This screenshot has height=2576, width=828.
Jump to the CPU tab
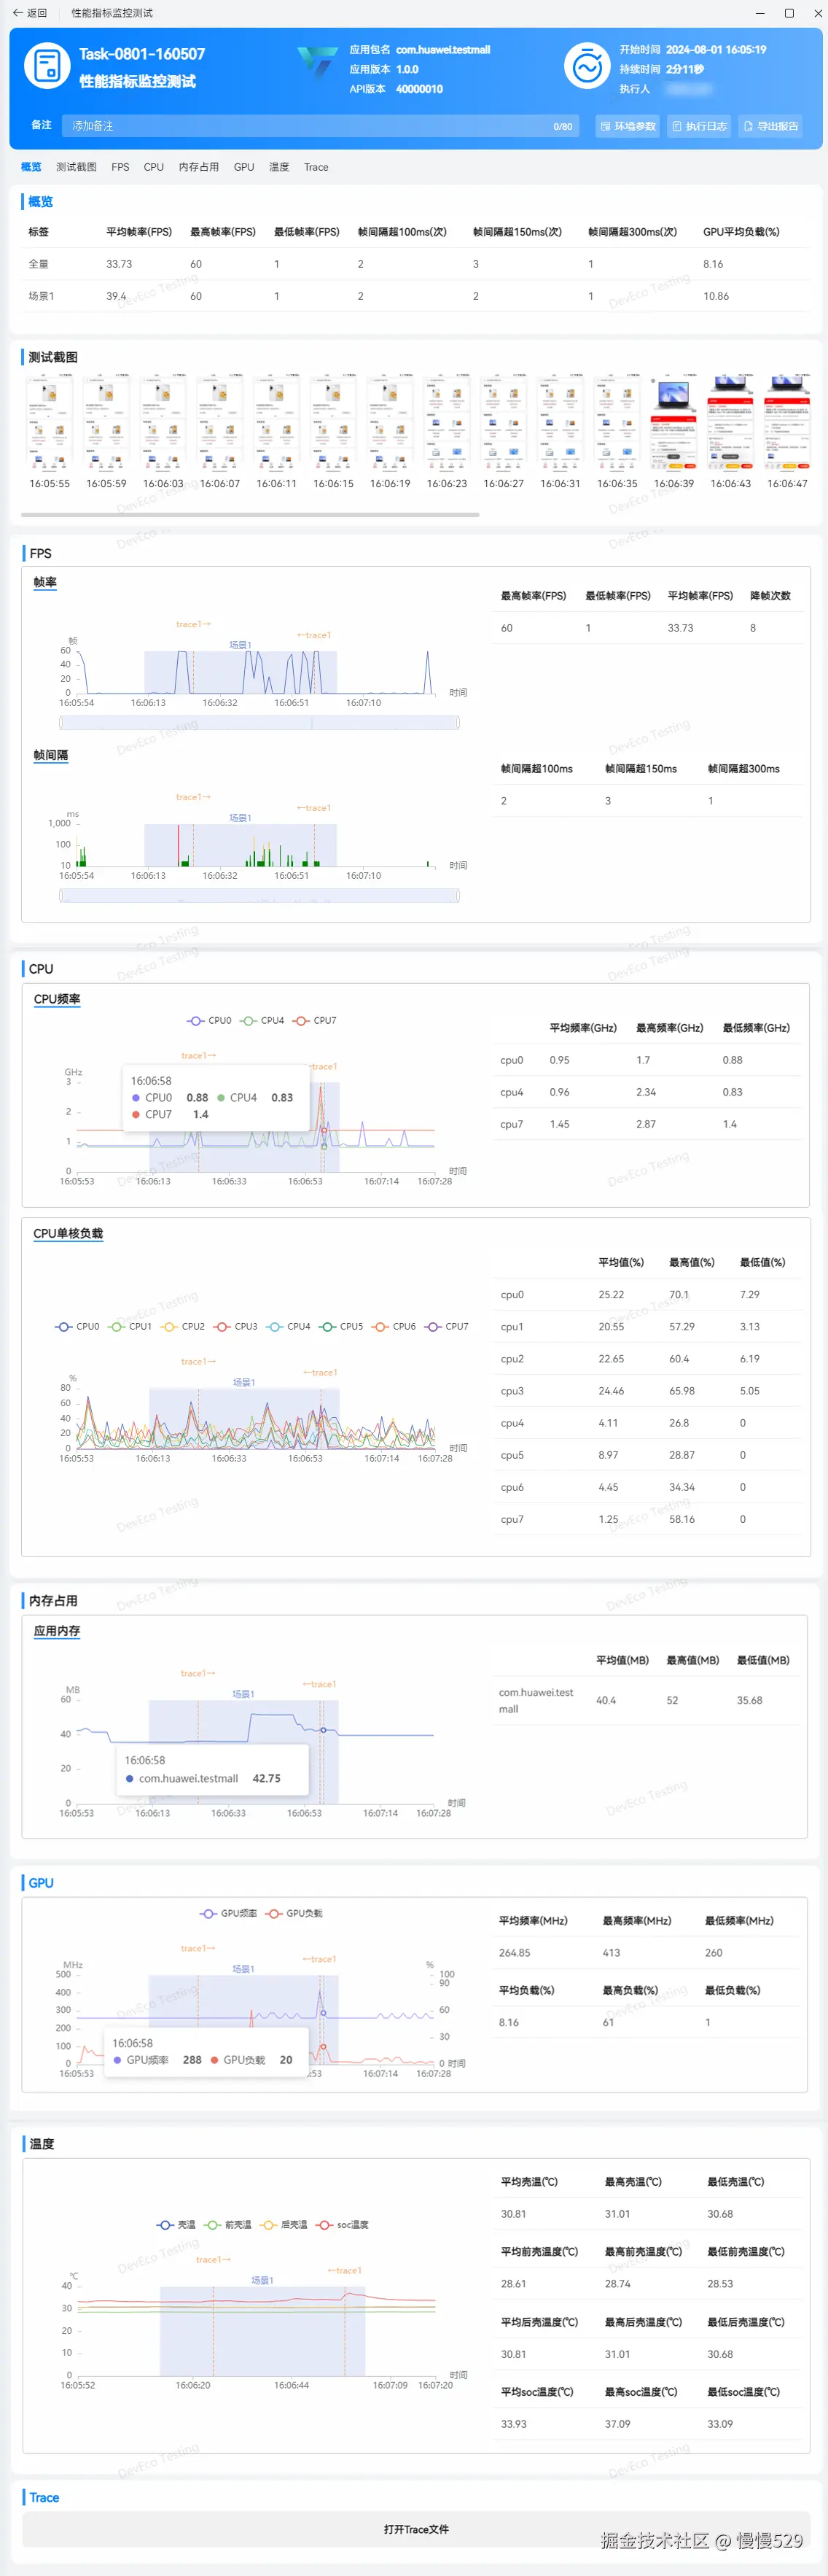(x=154, y=167)
